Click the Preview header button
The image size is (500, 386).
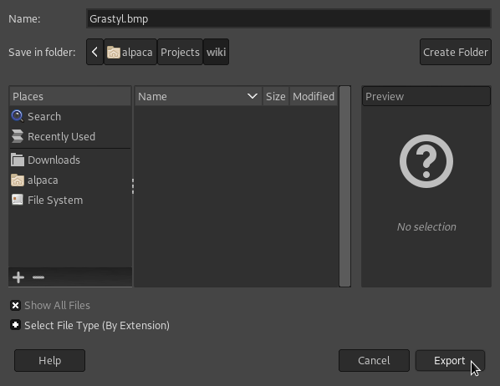(x=426, y=96)
